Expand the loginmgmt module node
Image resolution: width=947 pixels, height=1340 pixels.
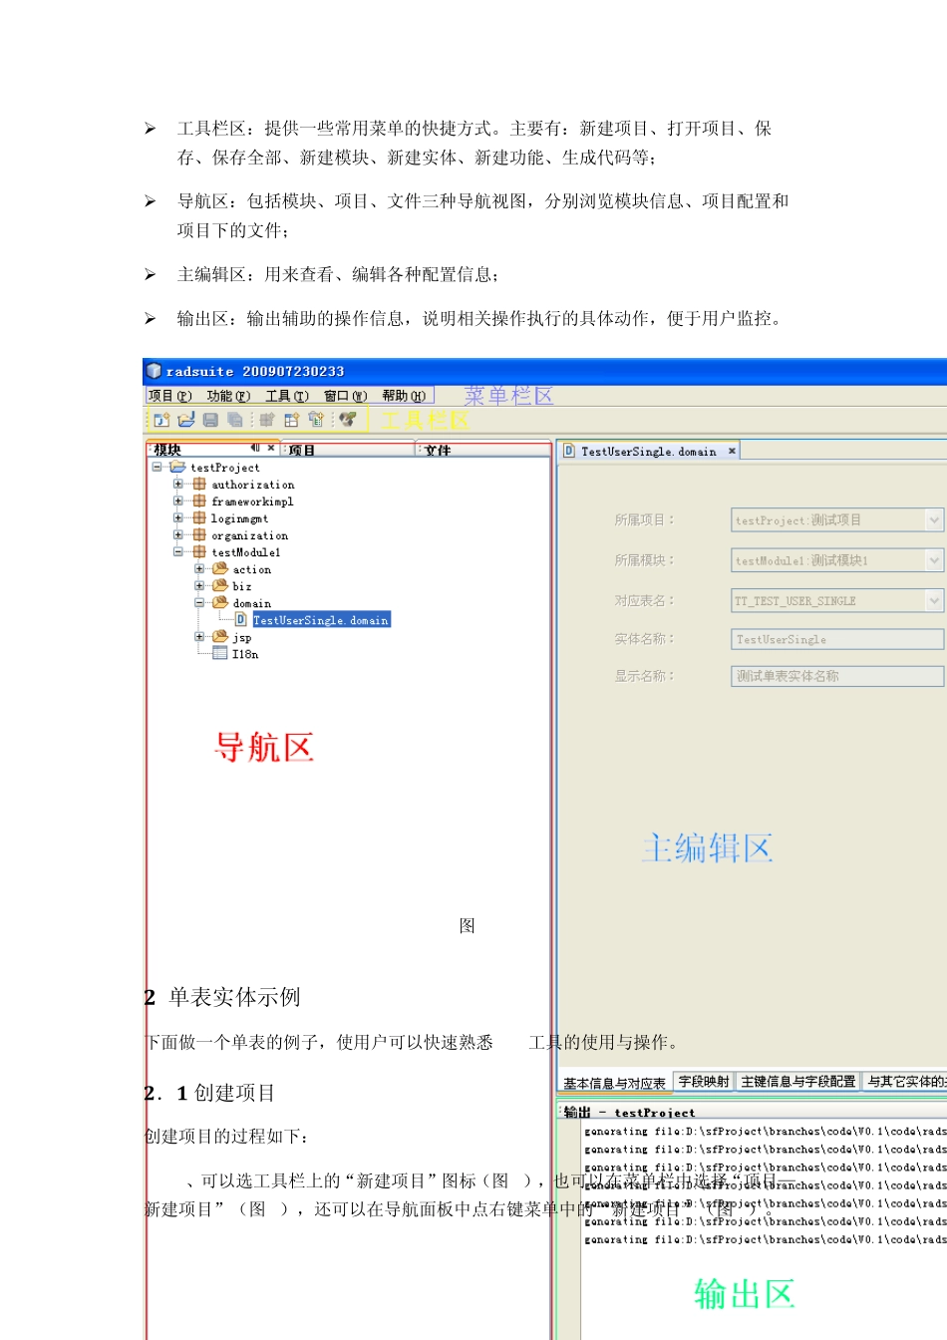[x=177, y=517]
